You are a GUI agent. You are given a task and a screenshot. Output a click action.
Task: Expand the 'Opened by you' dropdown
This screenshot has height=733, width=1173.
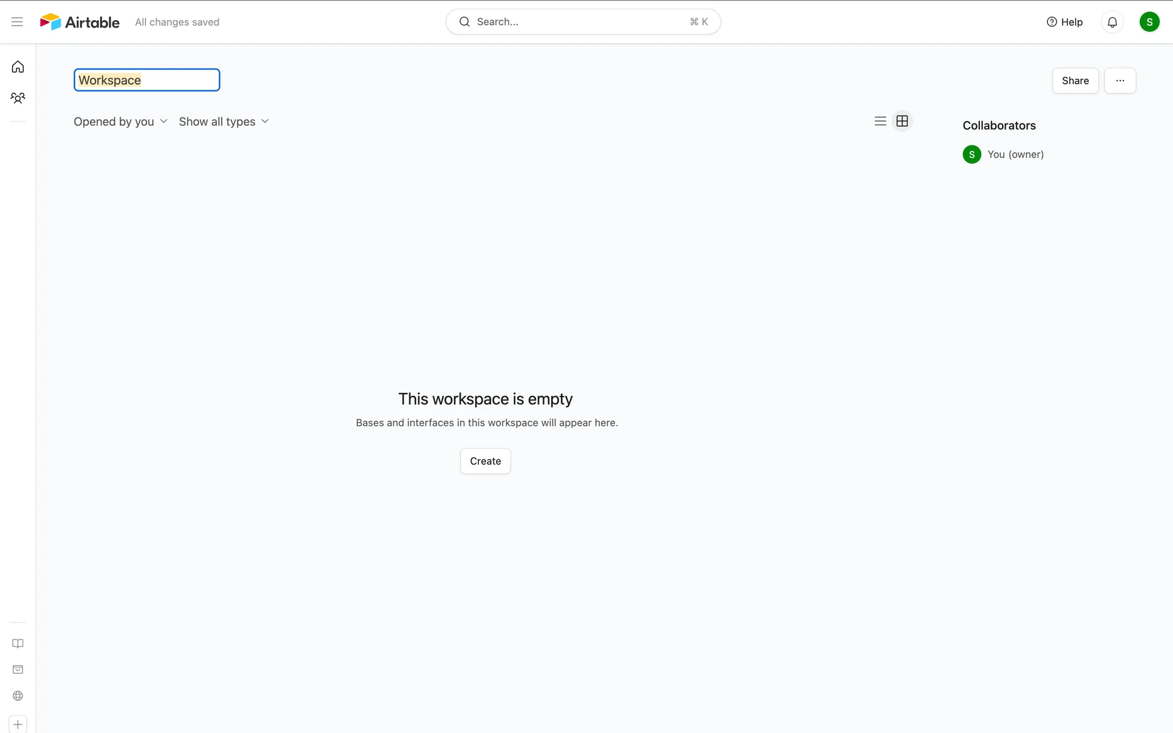[x=120, y=122]
